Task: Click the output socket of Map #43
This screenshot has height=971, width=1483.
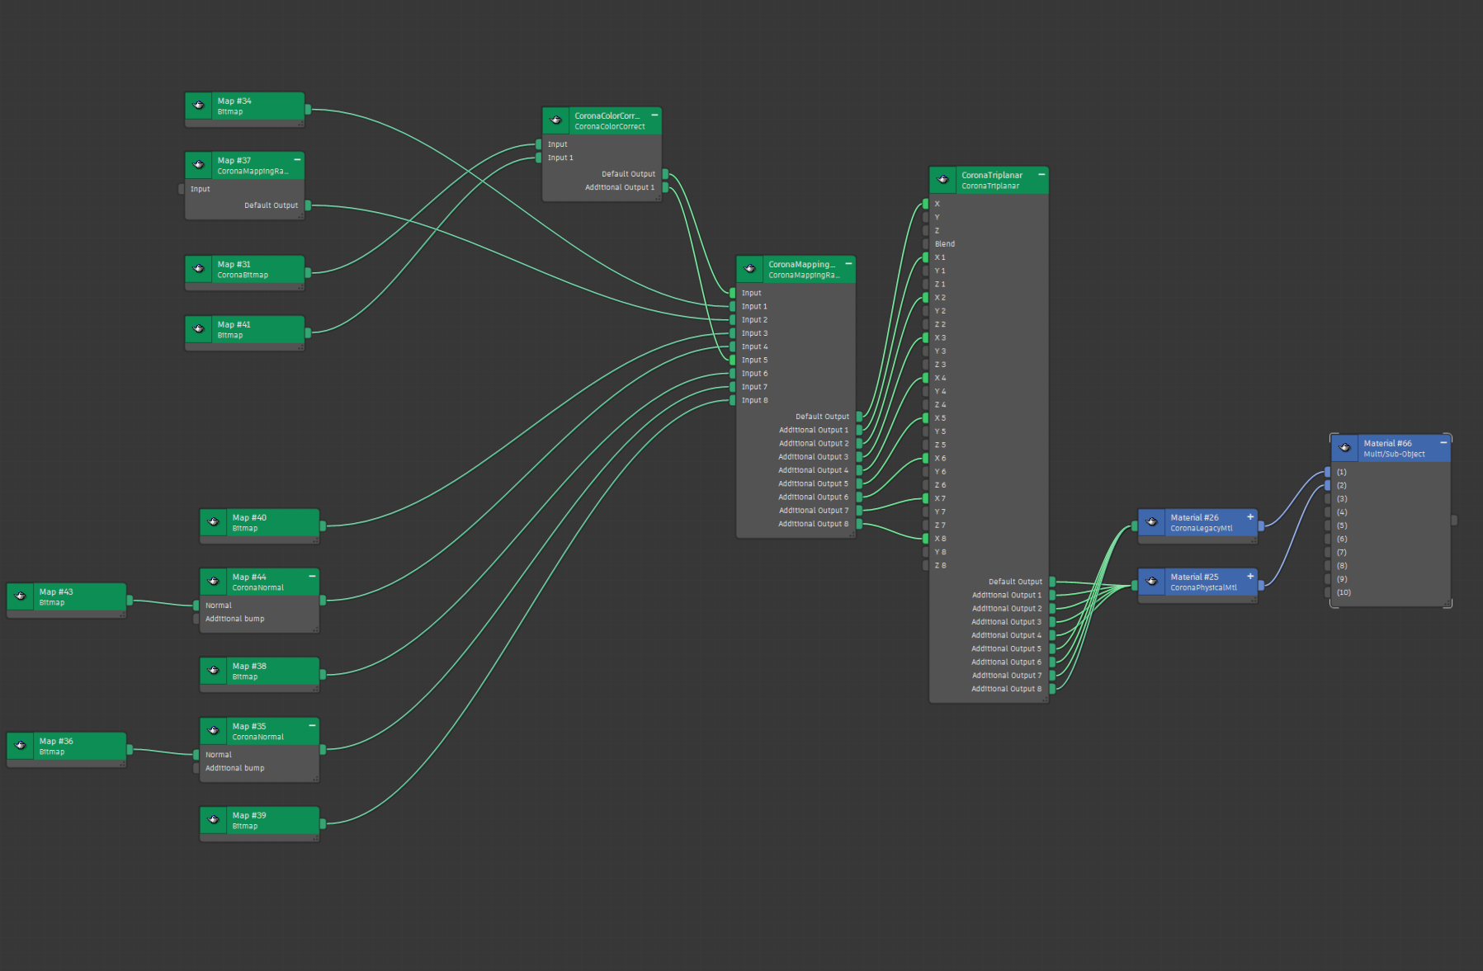Action: (x=130, y=600)
